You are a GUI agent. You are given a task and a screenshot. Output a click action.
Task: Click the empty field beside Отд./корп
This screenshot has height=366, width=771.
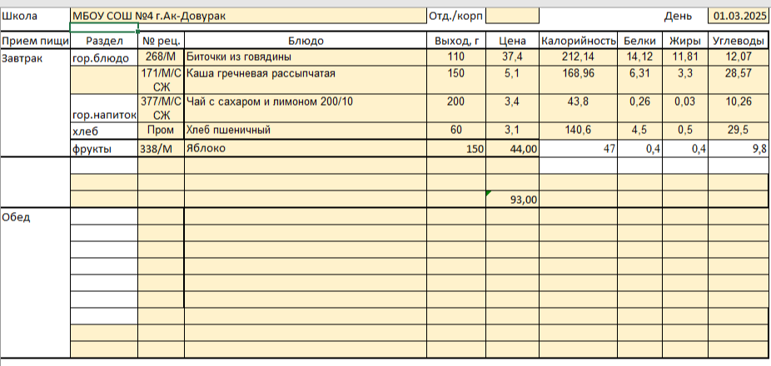(x=511, y=16)
